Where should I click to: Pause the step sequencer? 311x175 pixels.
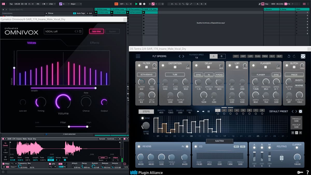point(208,111)
